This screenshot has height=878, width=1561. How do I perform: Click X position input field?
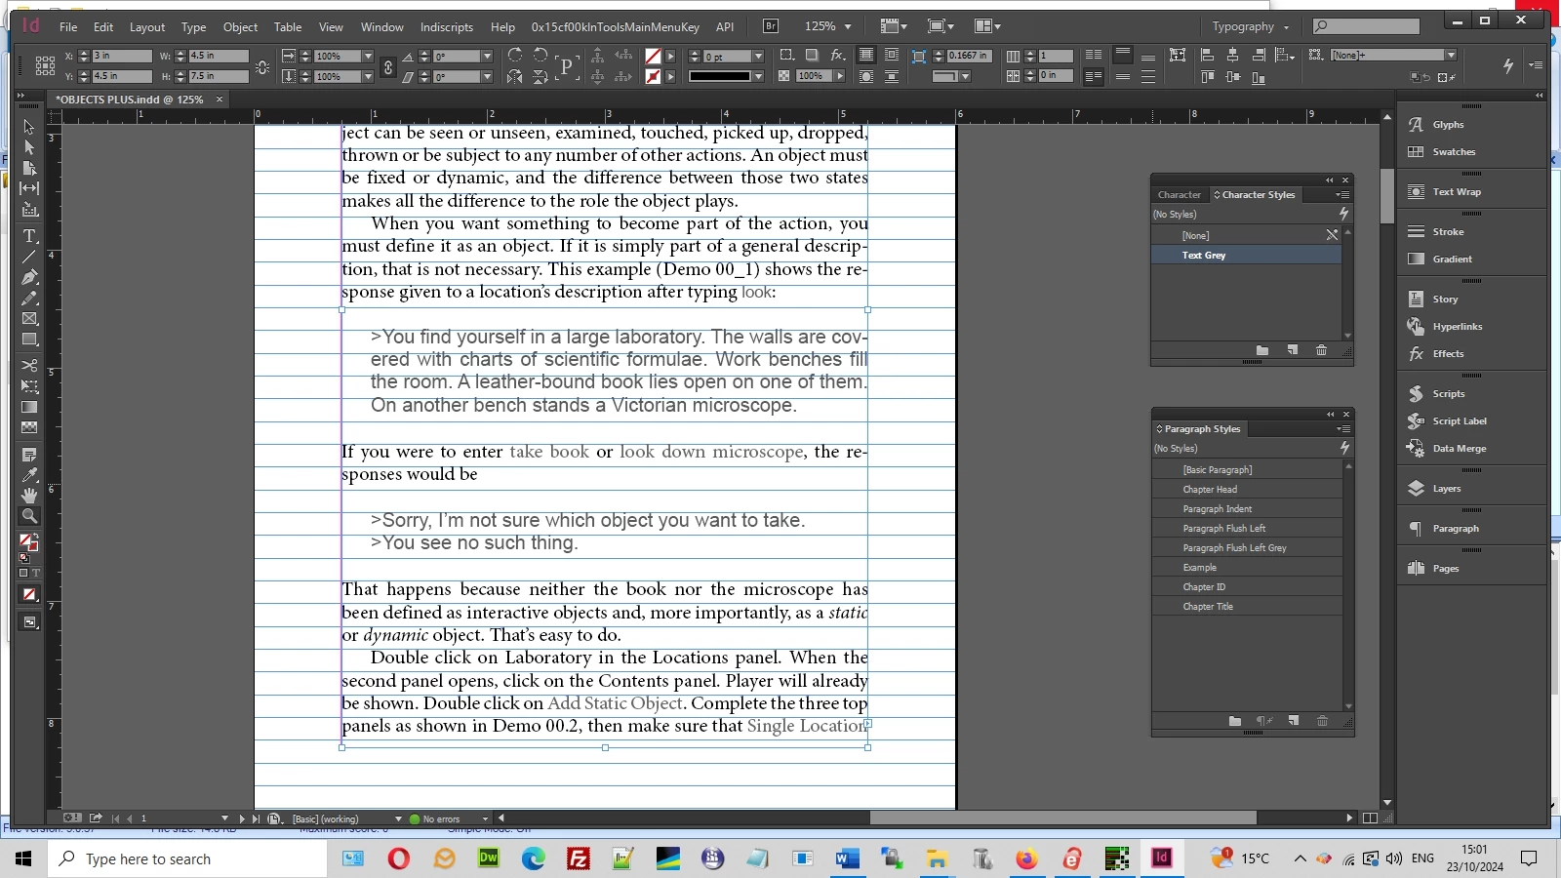121,56
